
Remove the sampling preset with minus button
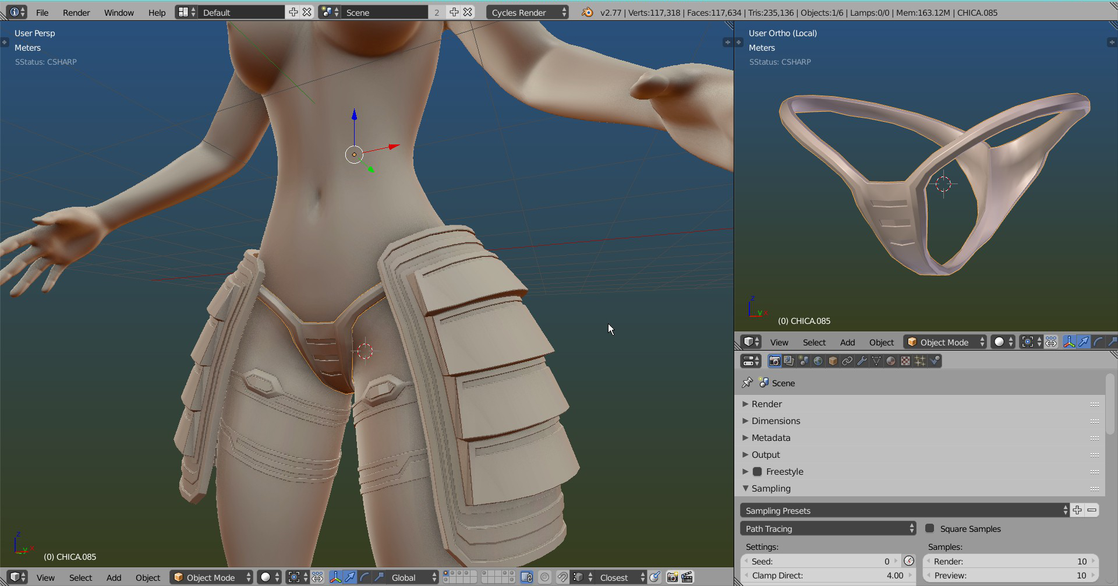(1092, 510)
